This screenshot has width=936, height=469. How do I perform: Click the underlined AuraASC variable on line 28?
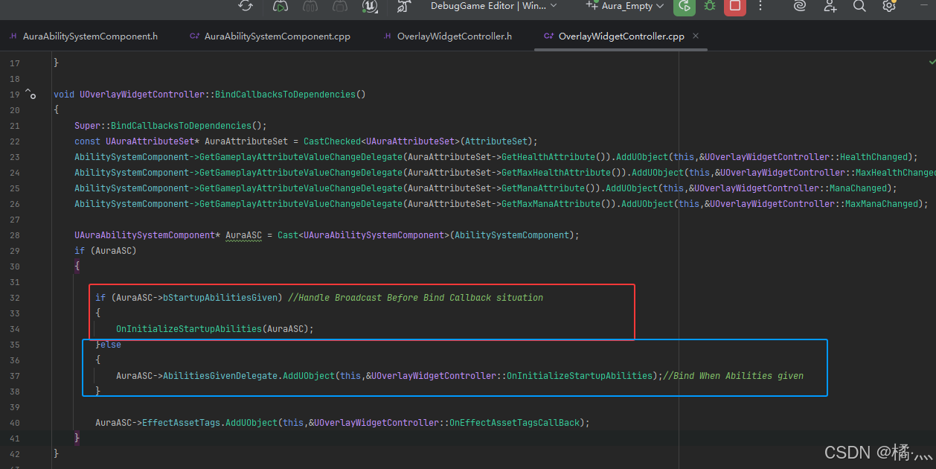point(243,235)
